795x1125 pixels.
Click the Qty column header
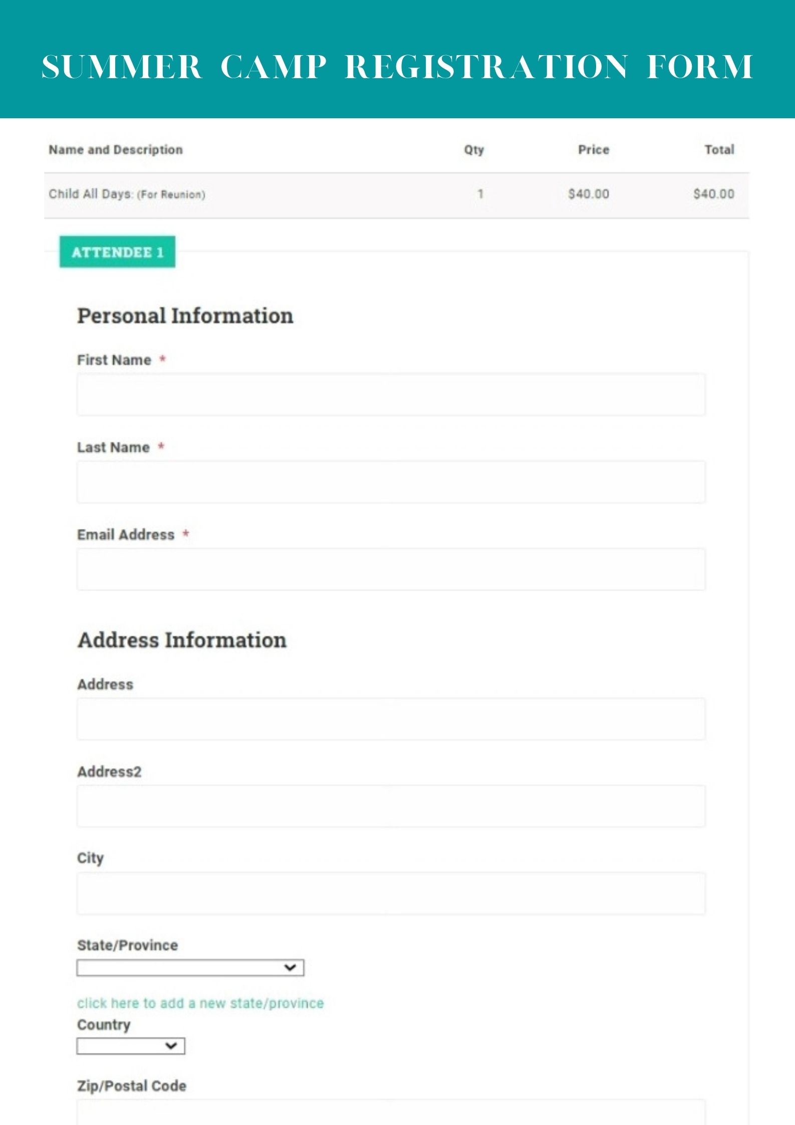474,150
